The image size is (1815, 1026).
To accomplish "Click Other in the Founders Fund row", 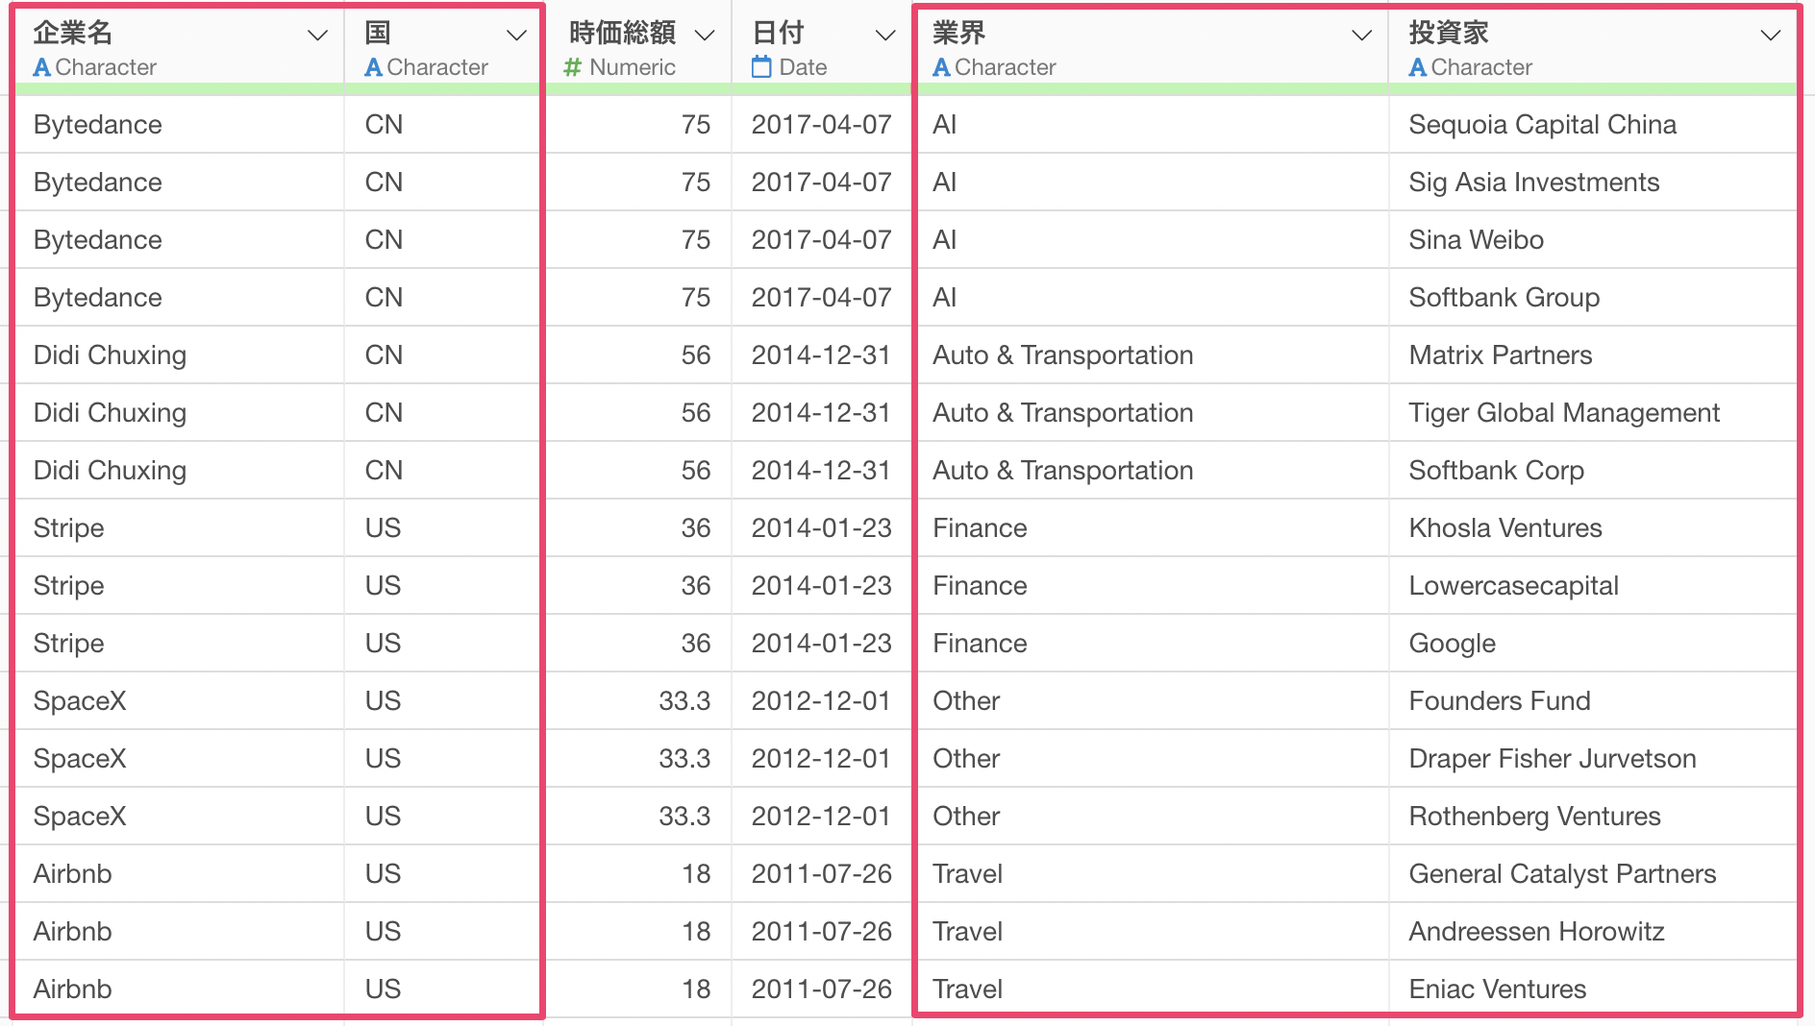I will [966, 701].
